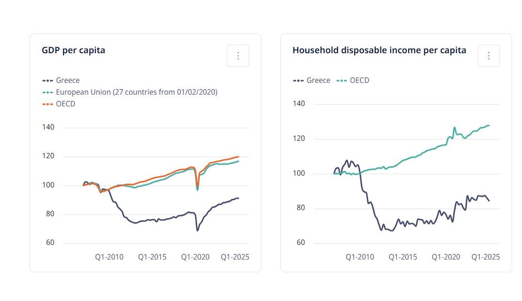Hide OECD series in Household income legend
522x301 pixels.
353,80
